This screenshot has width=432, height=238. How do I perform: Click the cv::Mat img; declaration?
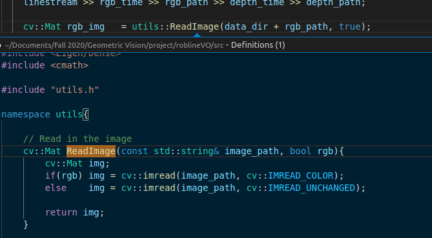77,163
